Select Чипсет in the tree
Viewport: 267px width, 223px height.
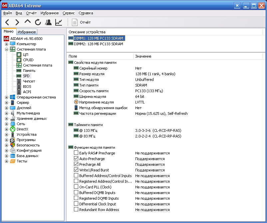[29, 81]
